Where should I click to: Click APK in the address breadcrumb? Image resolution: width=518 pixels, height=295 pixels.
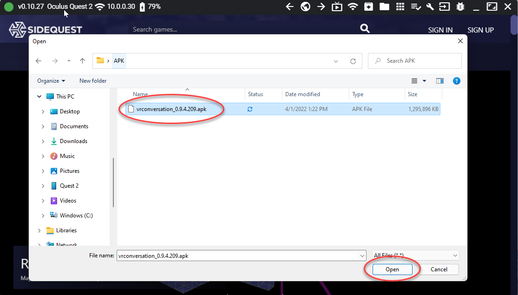click(119, 61)
